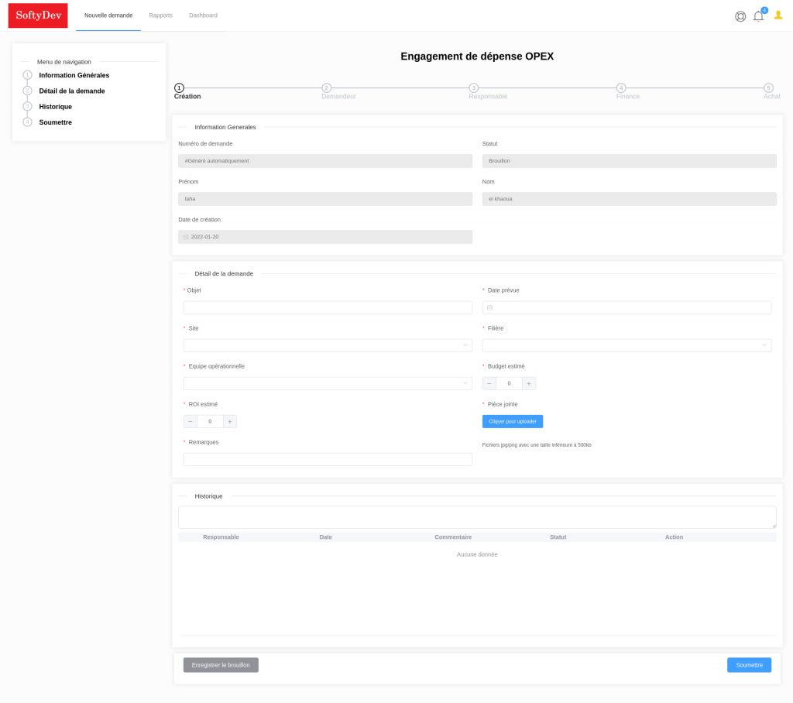
Task: Go to Historique in navigation menu
Action: click(55, 107)
